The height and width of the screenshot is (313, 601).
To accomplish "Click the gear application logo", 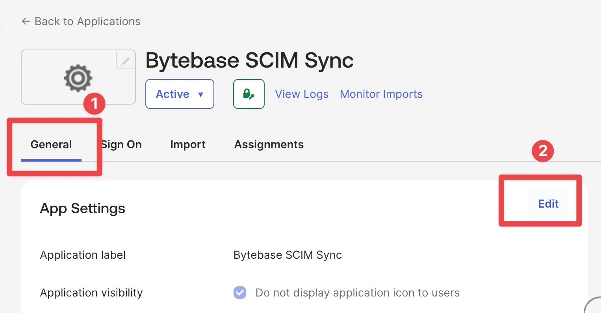I will (78, 78).
